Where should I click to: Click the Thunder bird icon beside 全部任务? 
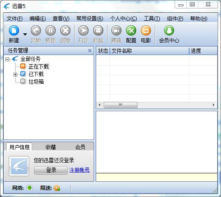[15, 59]
